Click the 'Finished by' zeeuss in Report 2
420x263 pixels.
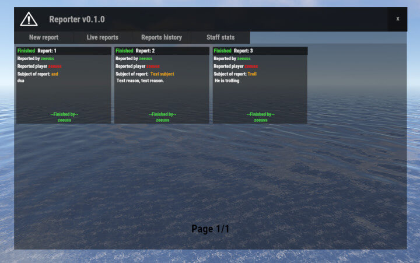[x=162, y=120]
